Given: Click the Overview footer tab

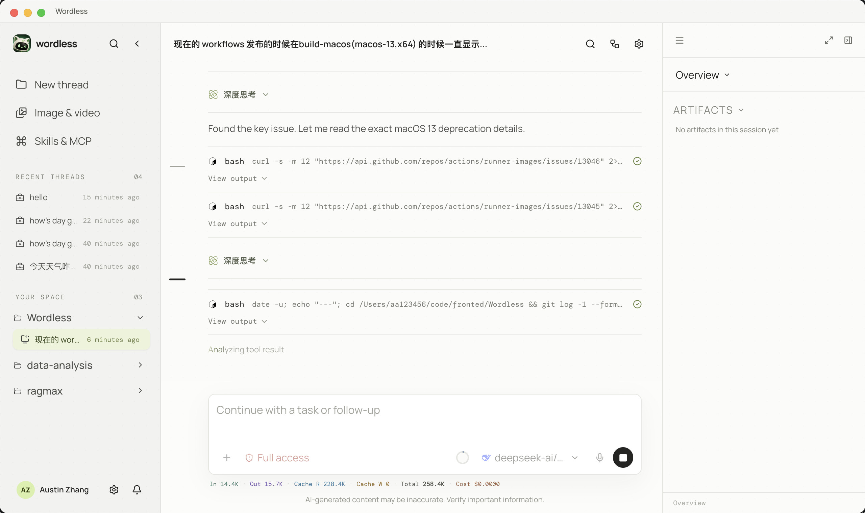Looking at the screenshot, I should 689,503.
